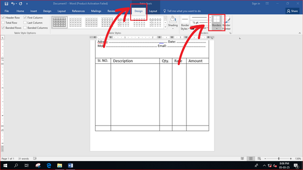Open the Border Styles gallery
The height and width of the screenshot is (170, 303).
point(185,23)
